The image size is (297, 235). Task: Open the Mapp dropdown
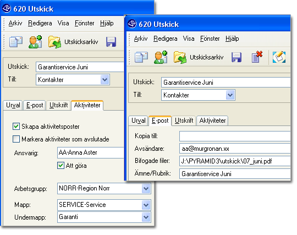[x=146, y=205]
